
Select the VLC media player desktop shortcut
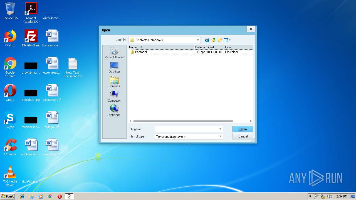coord(10,176)
